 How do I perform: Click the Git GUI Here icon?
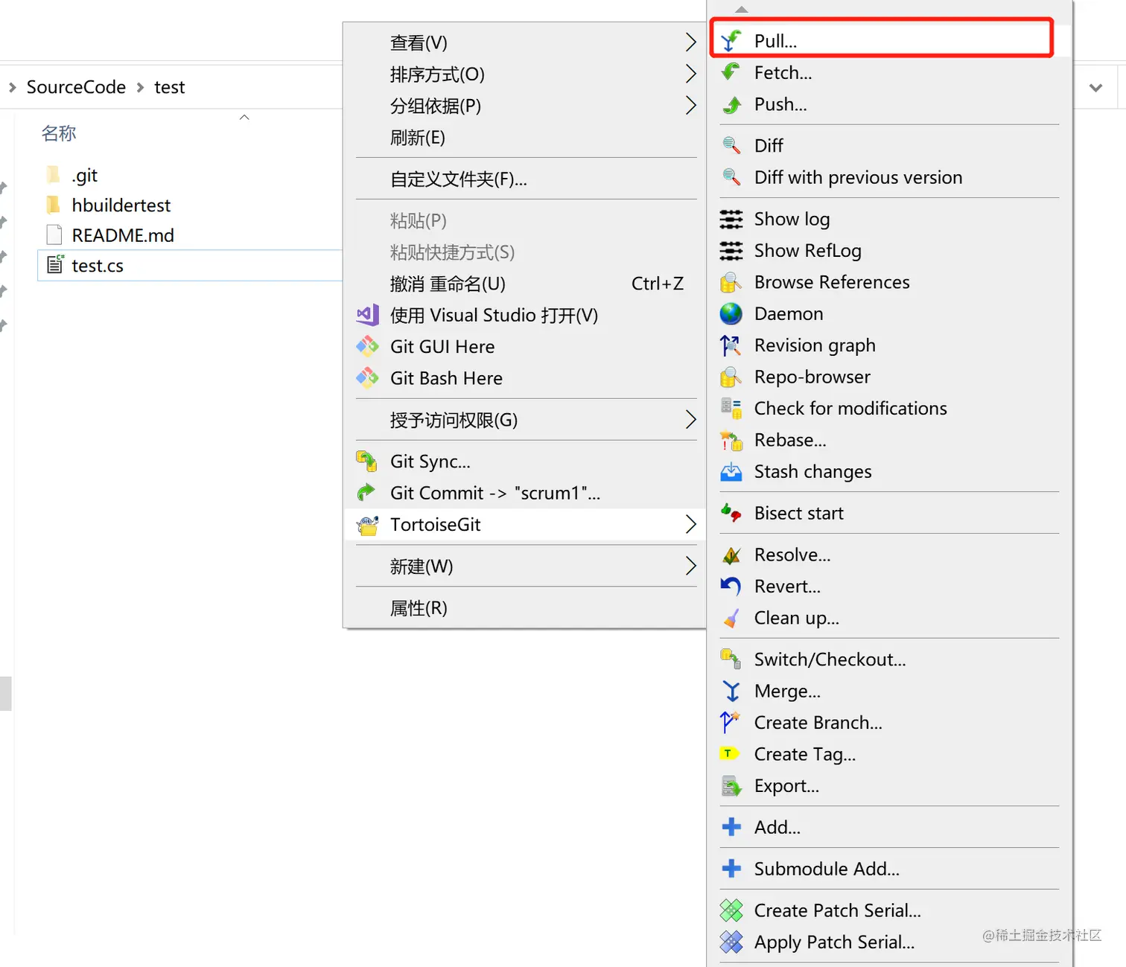[368, 347]
